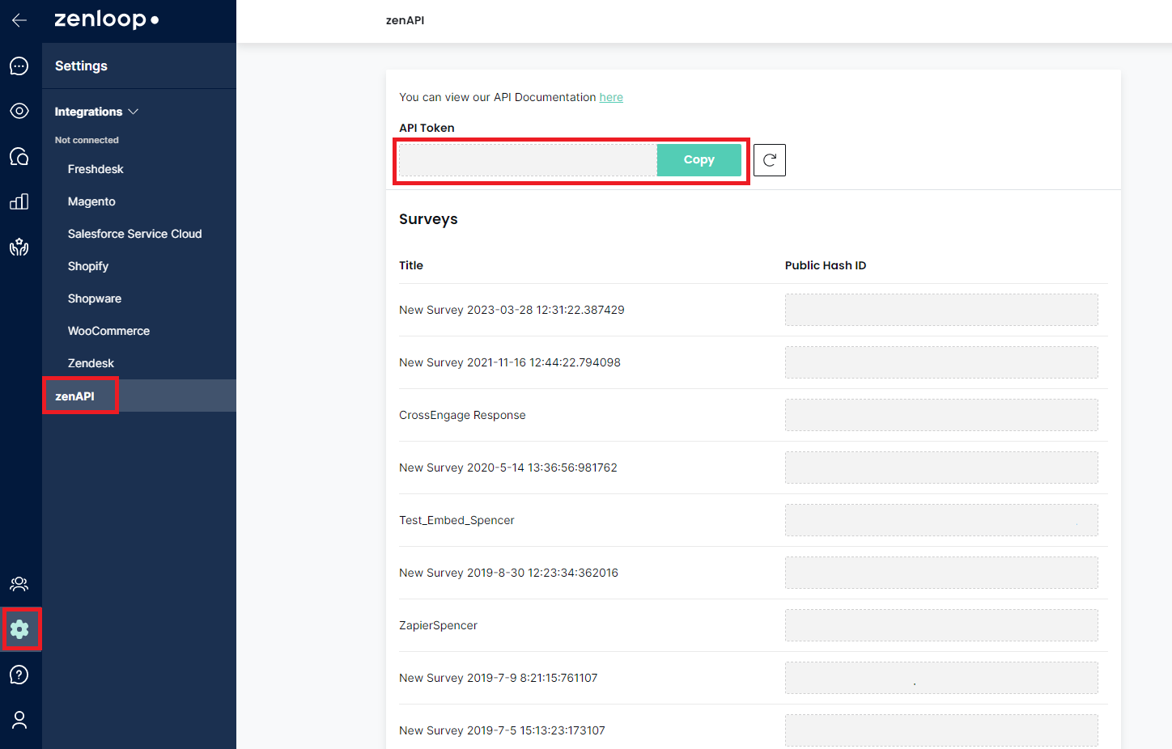1172x749 pixels.
Task: Click the API Token field
Action: coord(528,160)
